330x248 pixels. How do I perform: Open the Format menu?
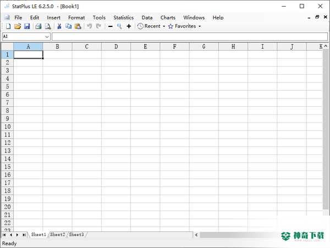pos(76,18)
